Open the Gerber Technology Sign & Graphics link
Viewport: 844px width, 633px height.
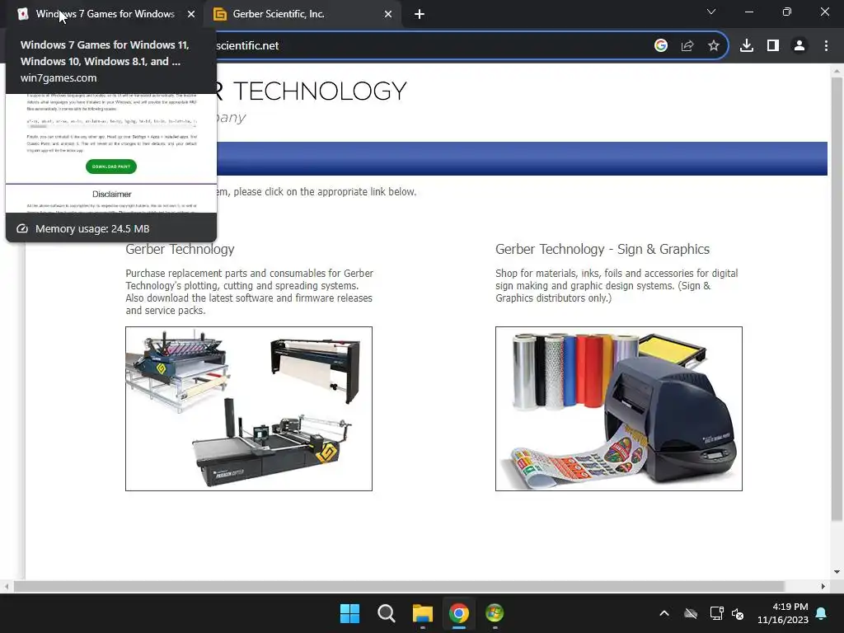(x=603, y=249)
